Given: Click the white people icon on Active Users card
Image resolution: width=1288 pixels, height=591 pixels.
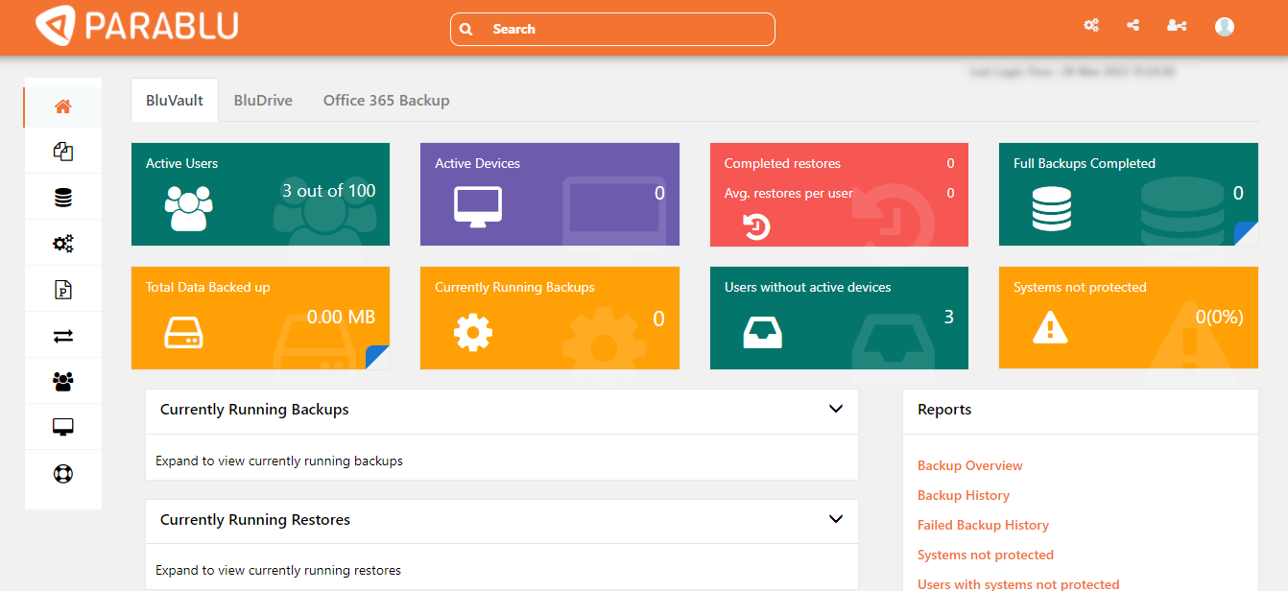Looking at the screenshot, I should [188, 207].
